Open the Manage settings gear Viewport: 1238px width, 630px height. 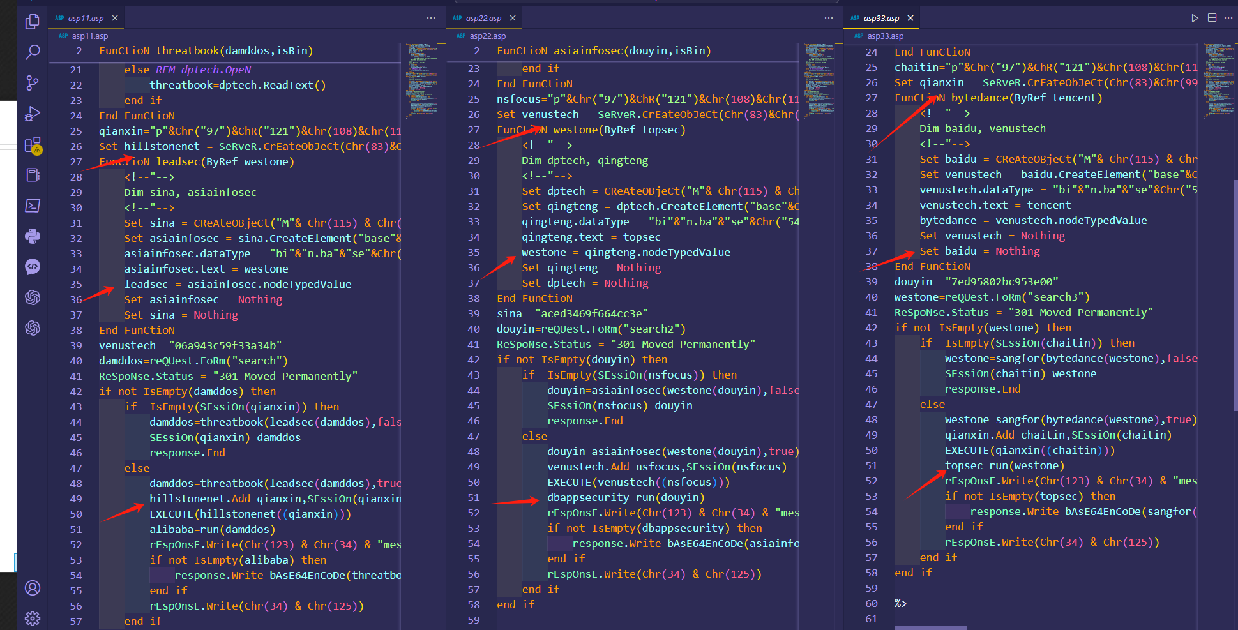tap(33, 618)
